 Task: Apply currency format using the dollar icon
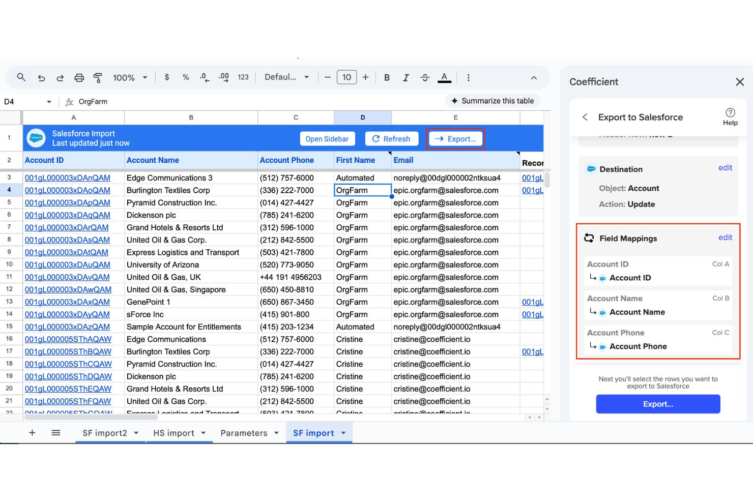(x=166, y=77)
